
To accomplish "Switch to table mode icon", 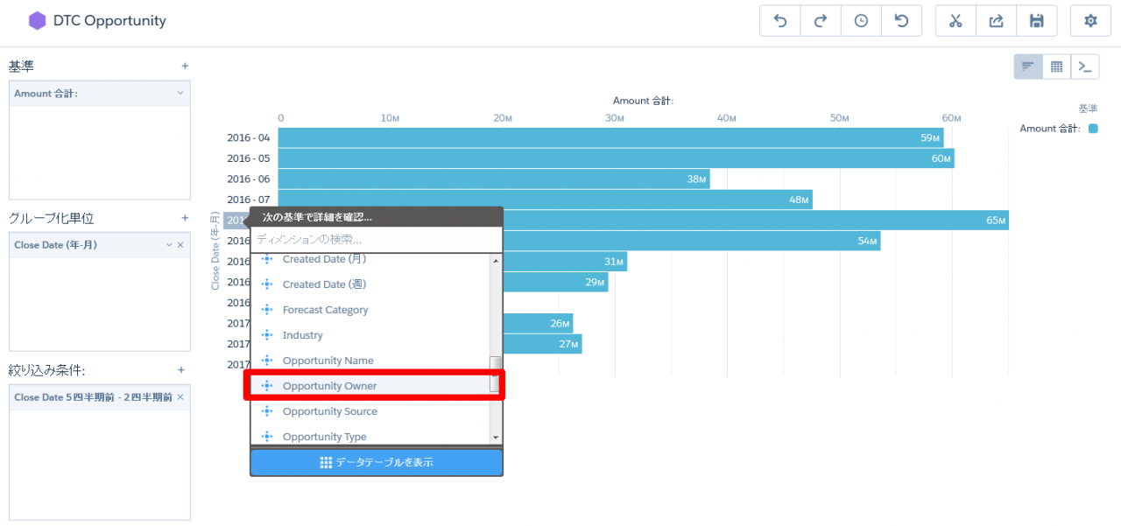I will pyautogui.click(x=1056, y=67).
